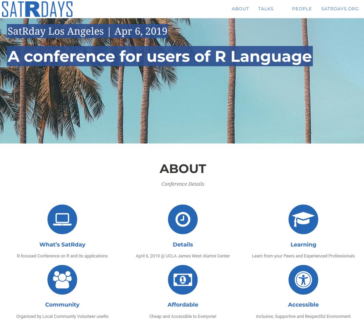
Task: Click the people group icon above Community
Action: click(62, 279)
